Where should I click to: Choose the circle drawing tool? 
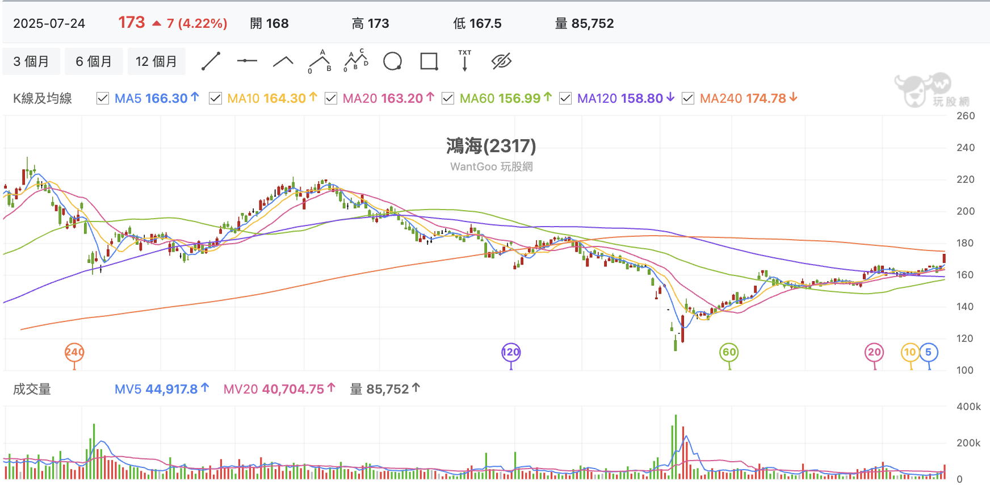click(392, 61)
